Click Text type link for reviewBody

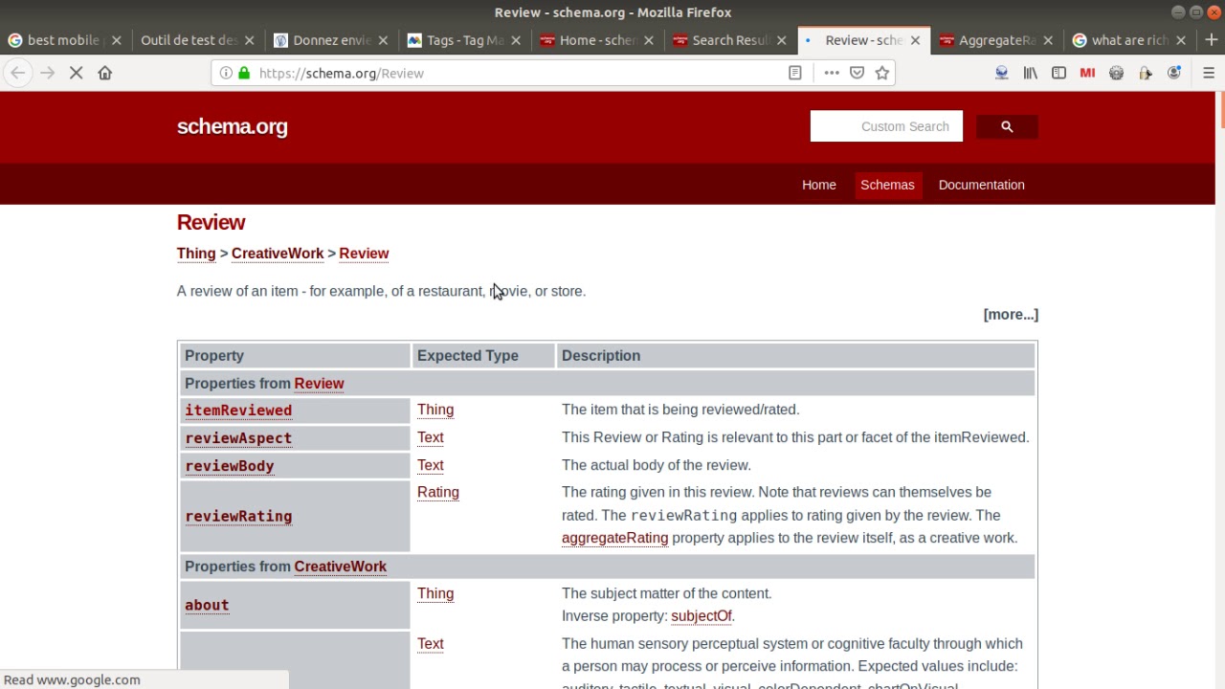[431, 465]
